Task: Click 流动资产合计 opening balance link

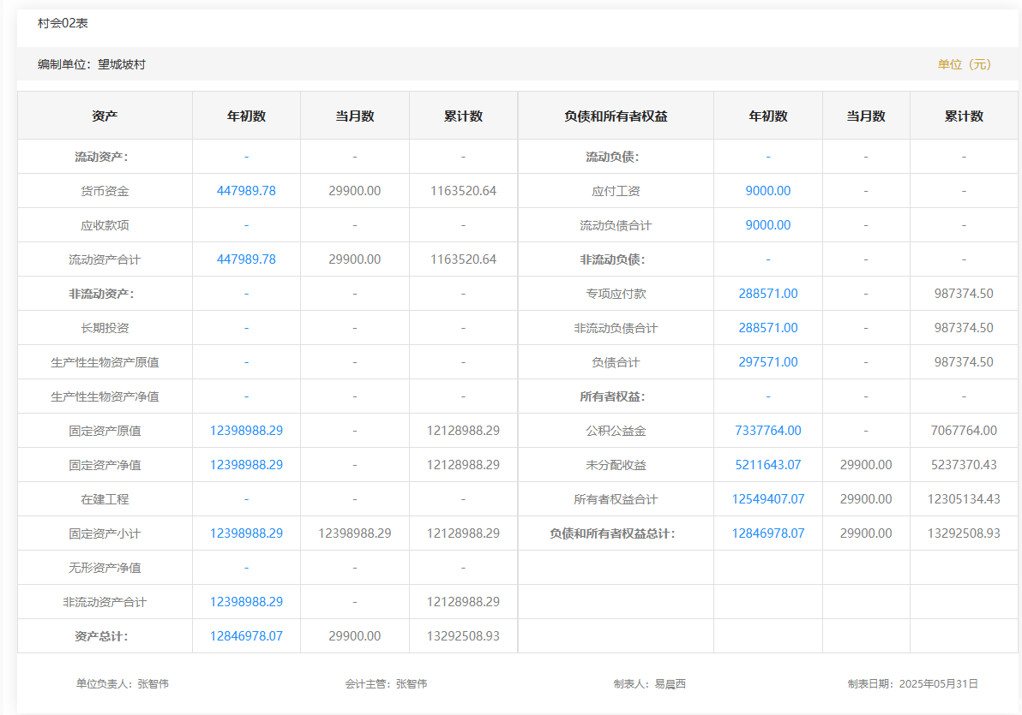Action: coord(246,259)
